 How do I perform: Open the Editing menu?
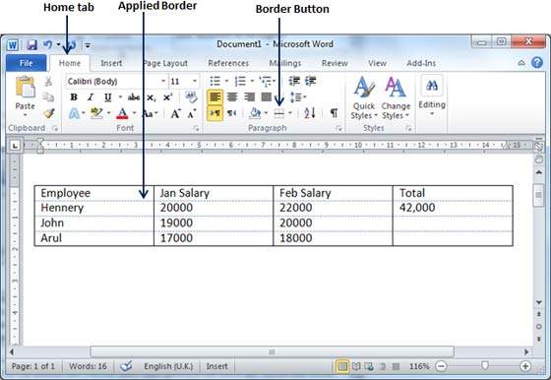pyautogui.click(x=432, y=96)
